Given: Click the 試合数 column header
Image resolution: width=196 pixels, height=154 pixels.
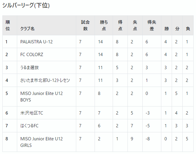Looking at the screenshot, I should 85,26.
